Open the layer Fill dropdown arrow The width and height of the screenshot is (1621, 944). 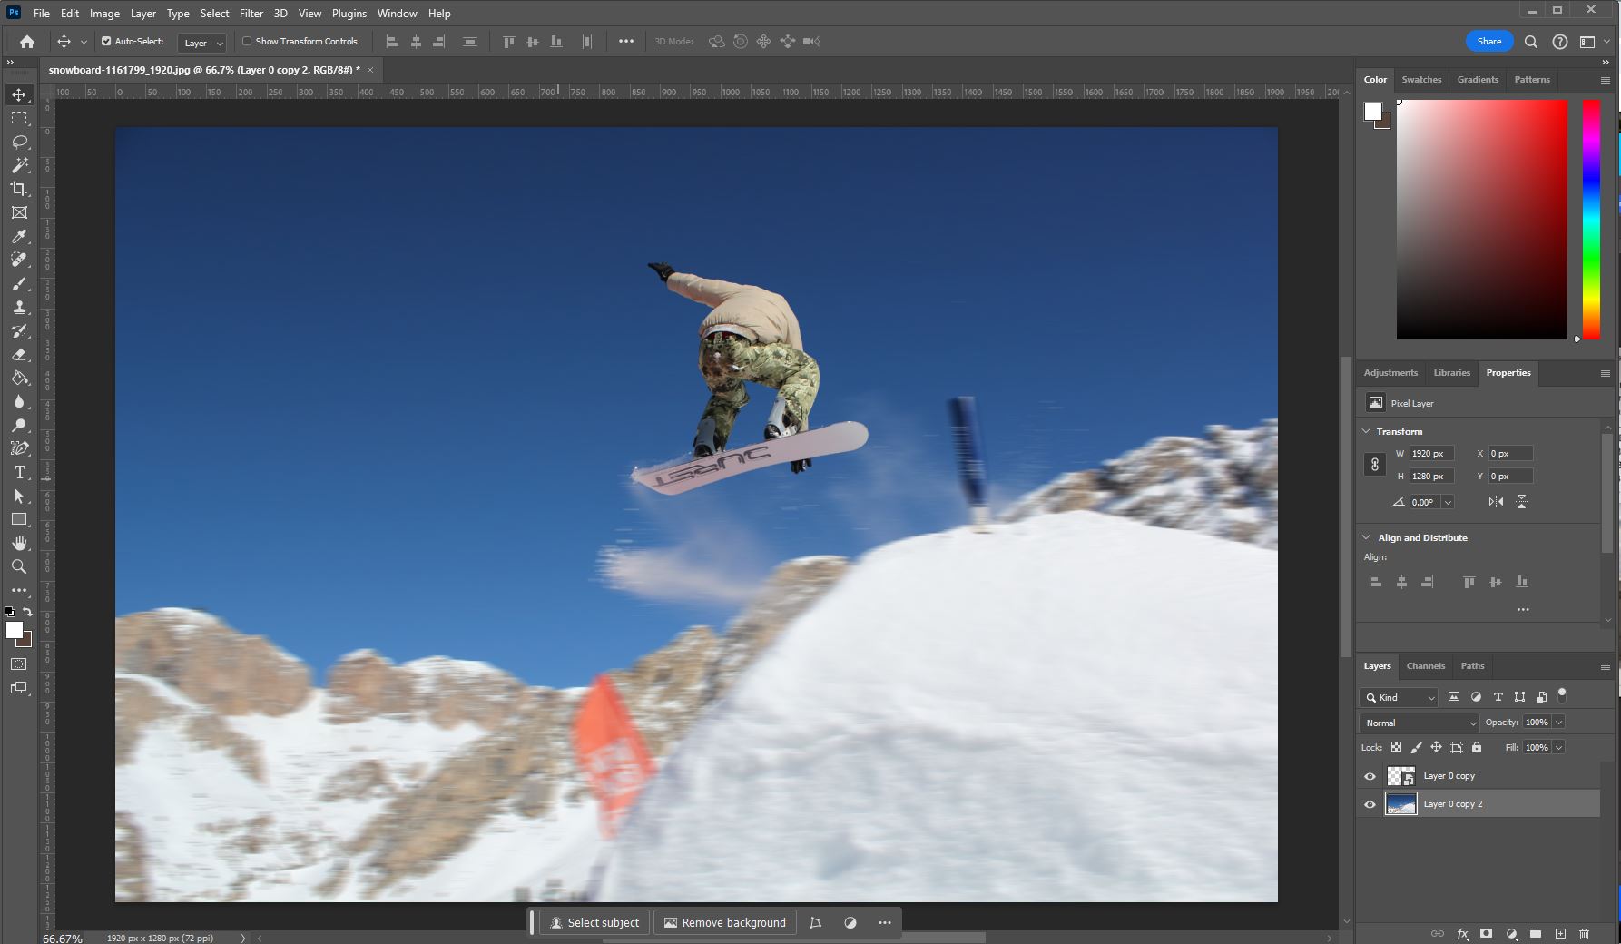point(1559,748)
